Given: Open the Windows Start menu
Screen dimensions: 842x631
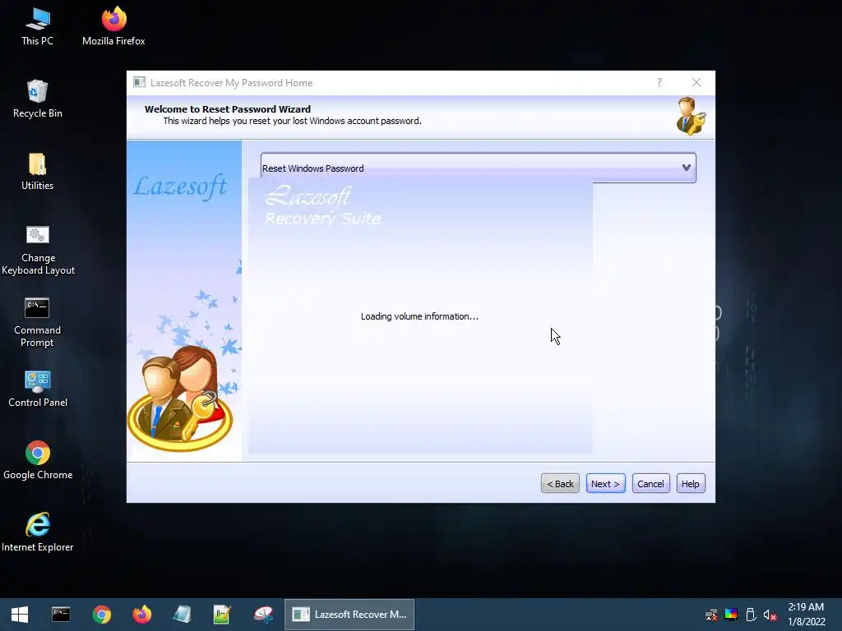Looking at the screenshot, I should 20,615.
